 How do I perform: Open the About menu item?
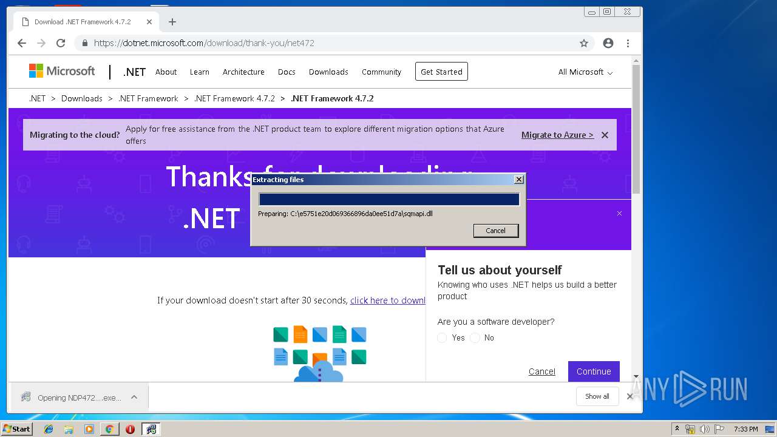point(166,72)
